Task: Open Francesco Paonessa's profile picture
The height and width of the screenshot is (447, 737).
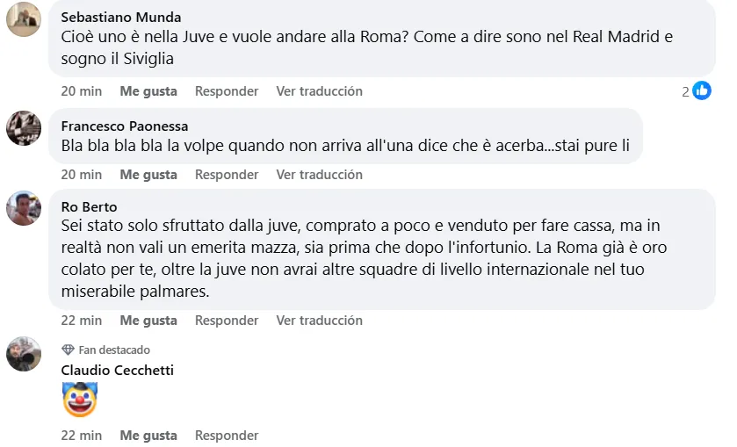Action: click(x=24, y=128)
